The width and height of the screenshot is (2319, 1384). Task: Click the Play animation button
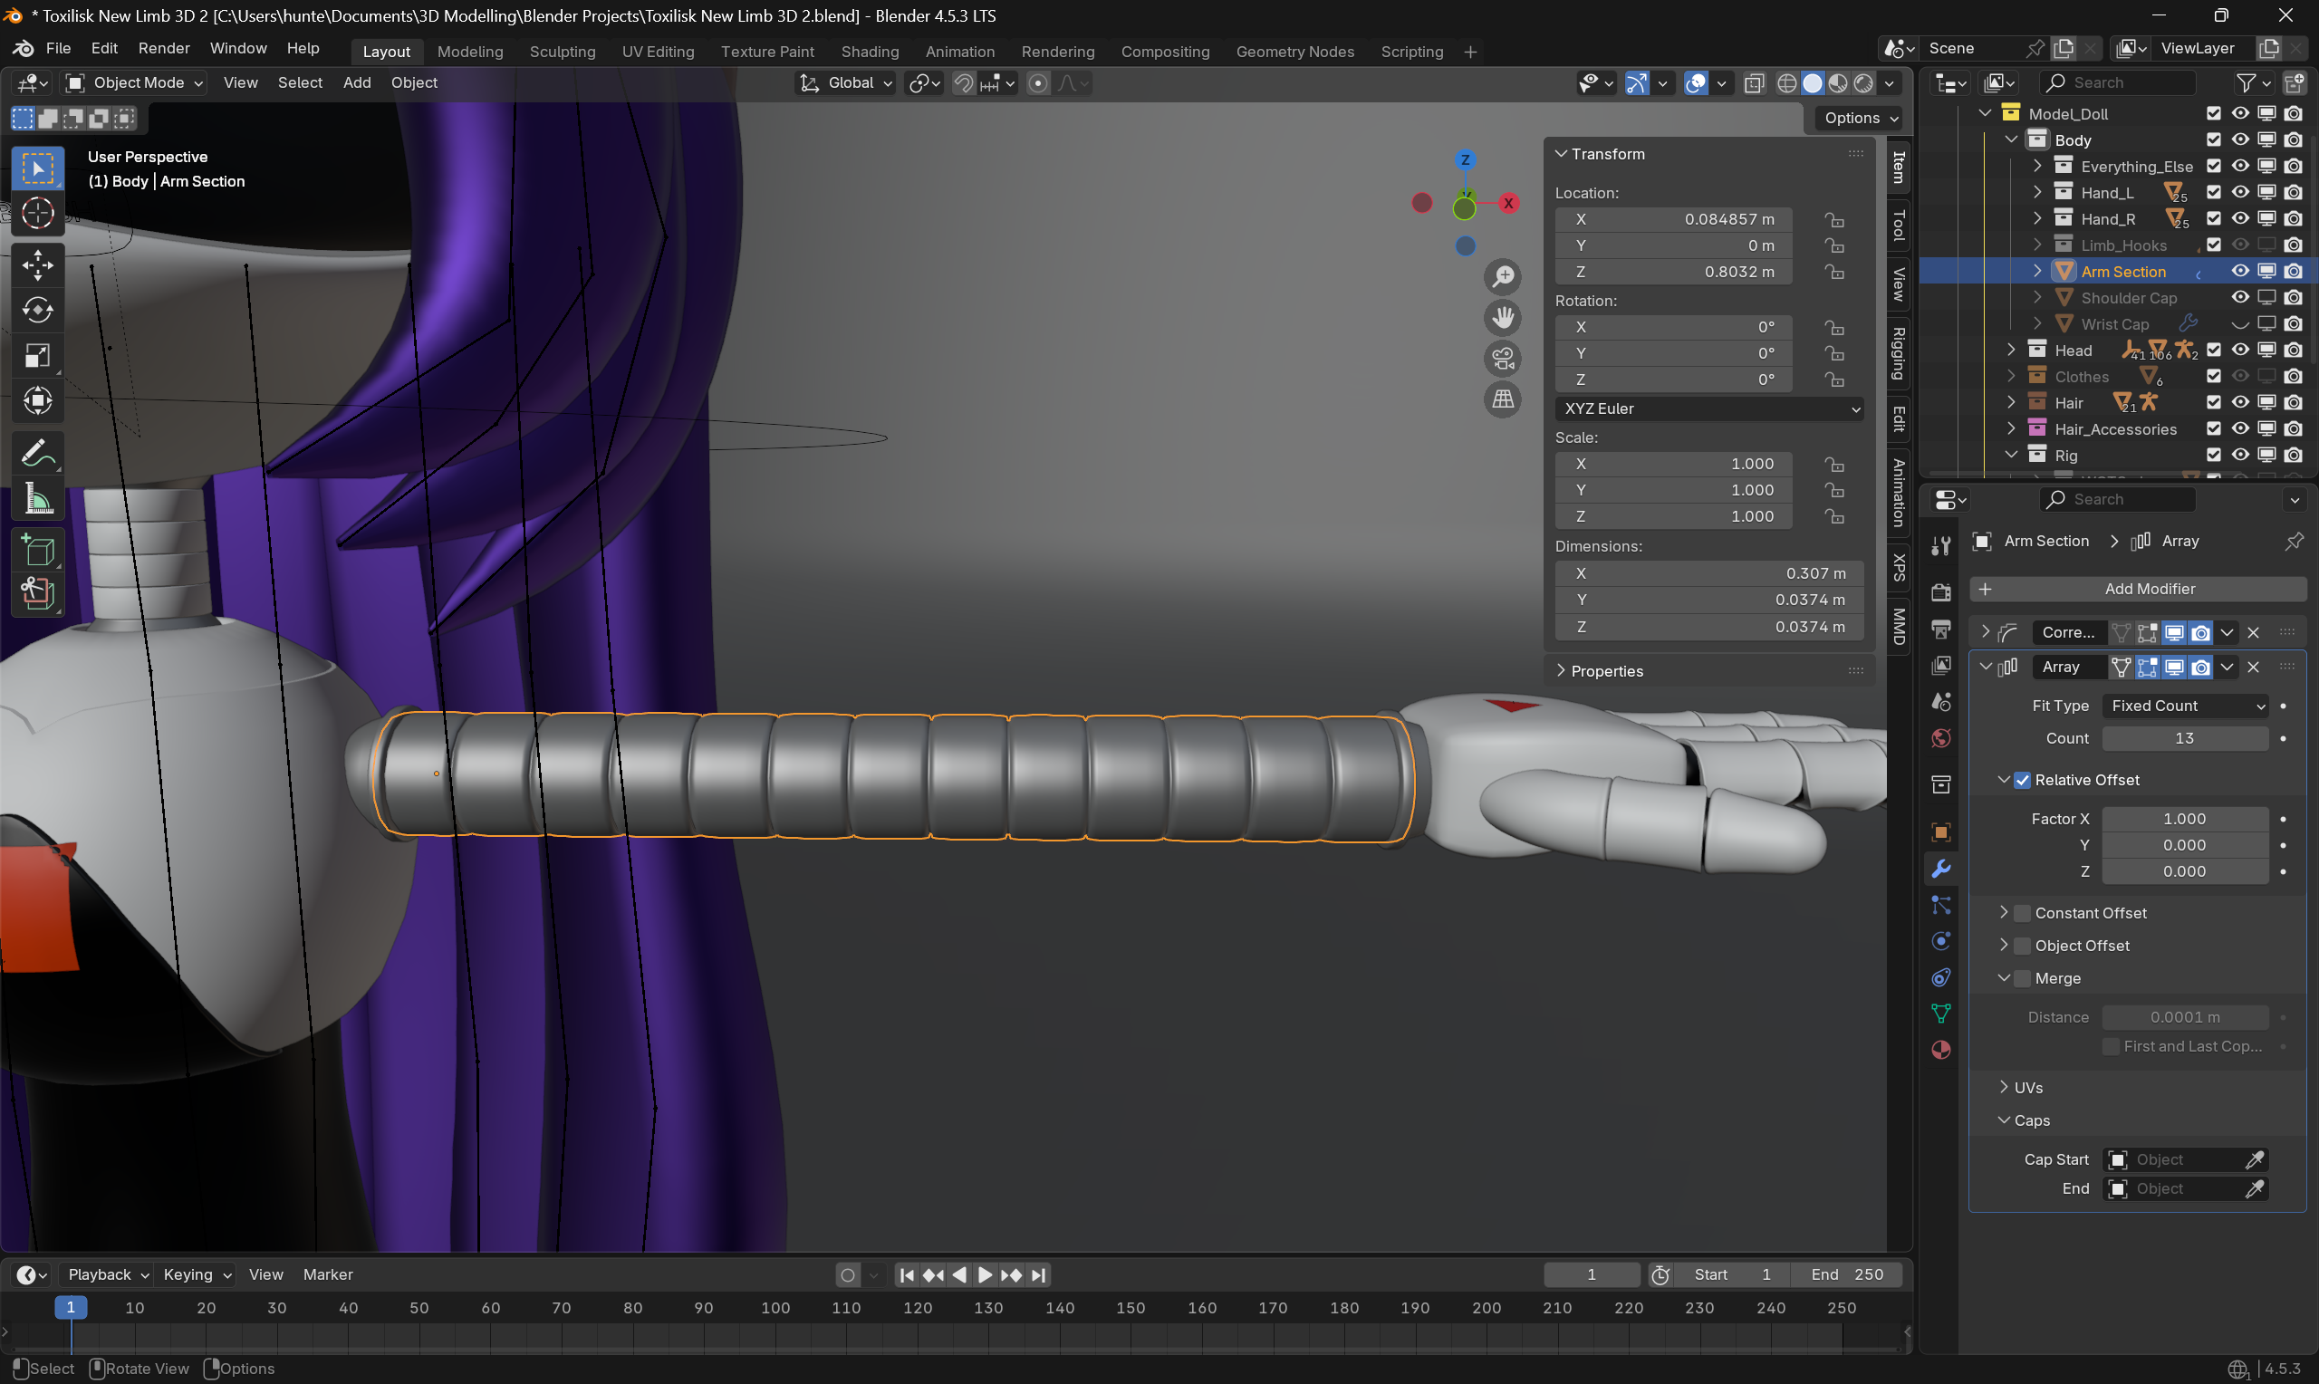[x=985, y=1275]
